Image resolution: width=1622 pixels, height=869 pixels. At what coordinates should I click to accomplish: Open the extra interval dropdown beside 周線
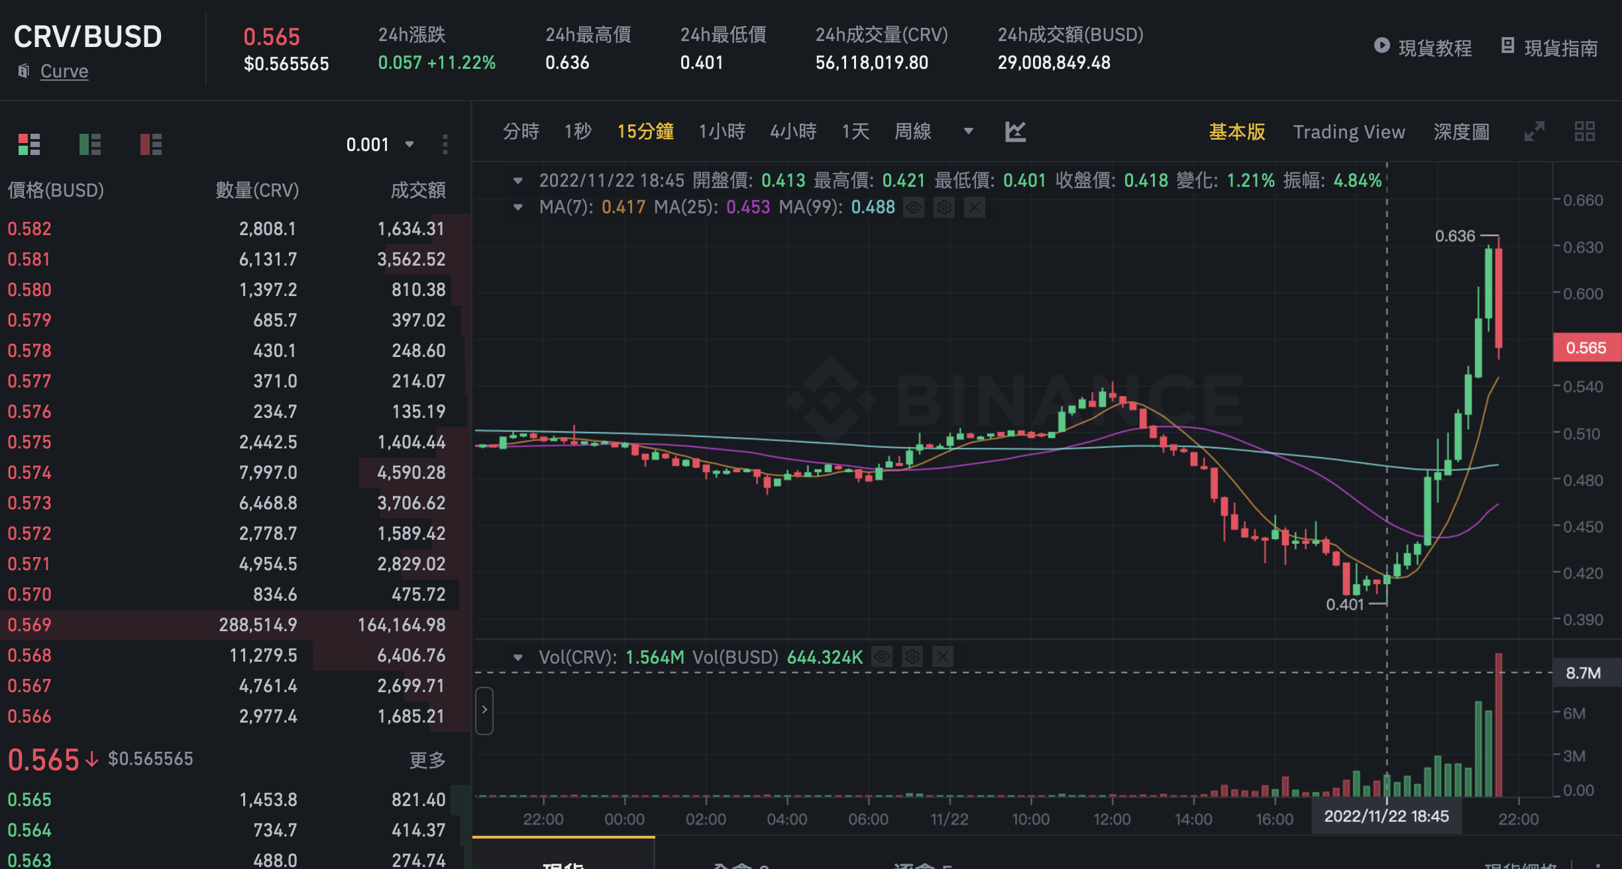pyautogui.click(x=969, y=132)
